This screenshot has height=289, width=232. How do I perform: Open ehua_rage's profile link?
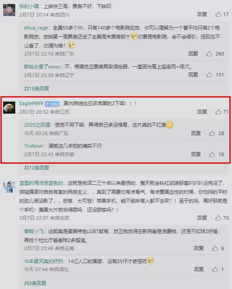pyautogui.click(x=36, y=28)
